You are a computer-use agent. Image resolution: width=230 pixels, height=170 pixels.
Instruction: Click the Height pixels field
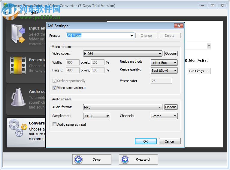pyautogui.click(x=73, y=70)
